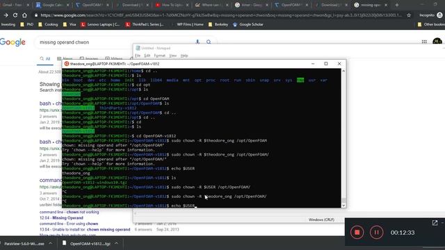445x250 pixels.
Task: Open the Berkeley bookmarks folder
Action: (x=218, y=25)
